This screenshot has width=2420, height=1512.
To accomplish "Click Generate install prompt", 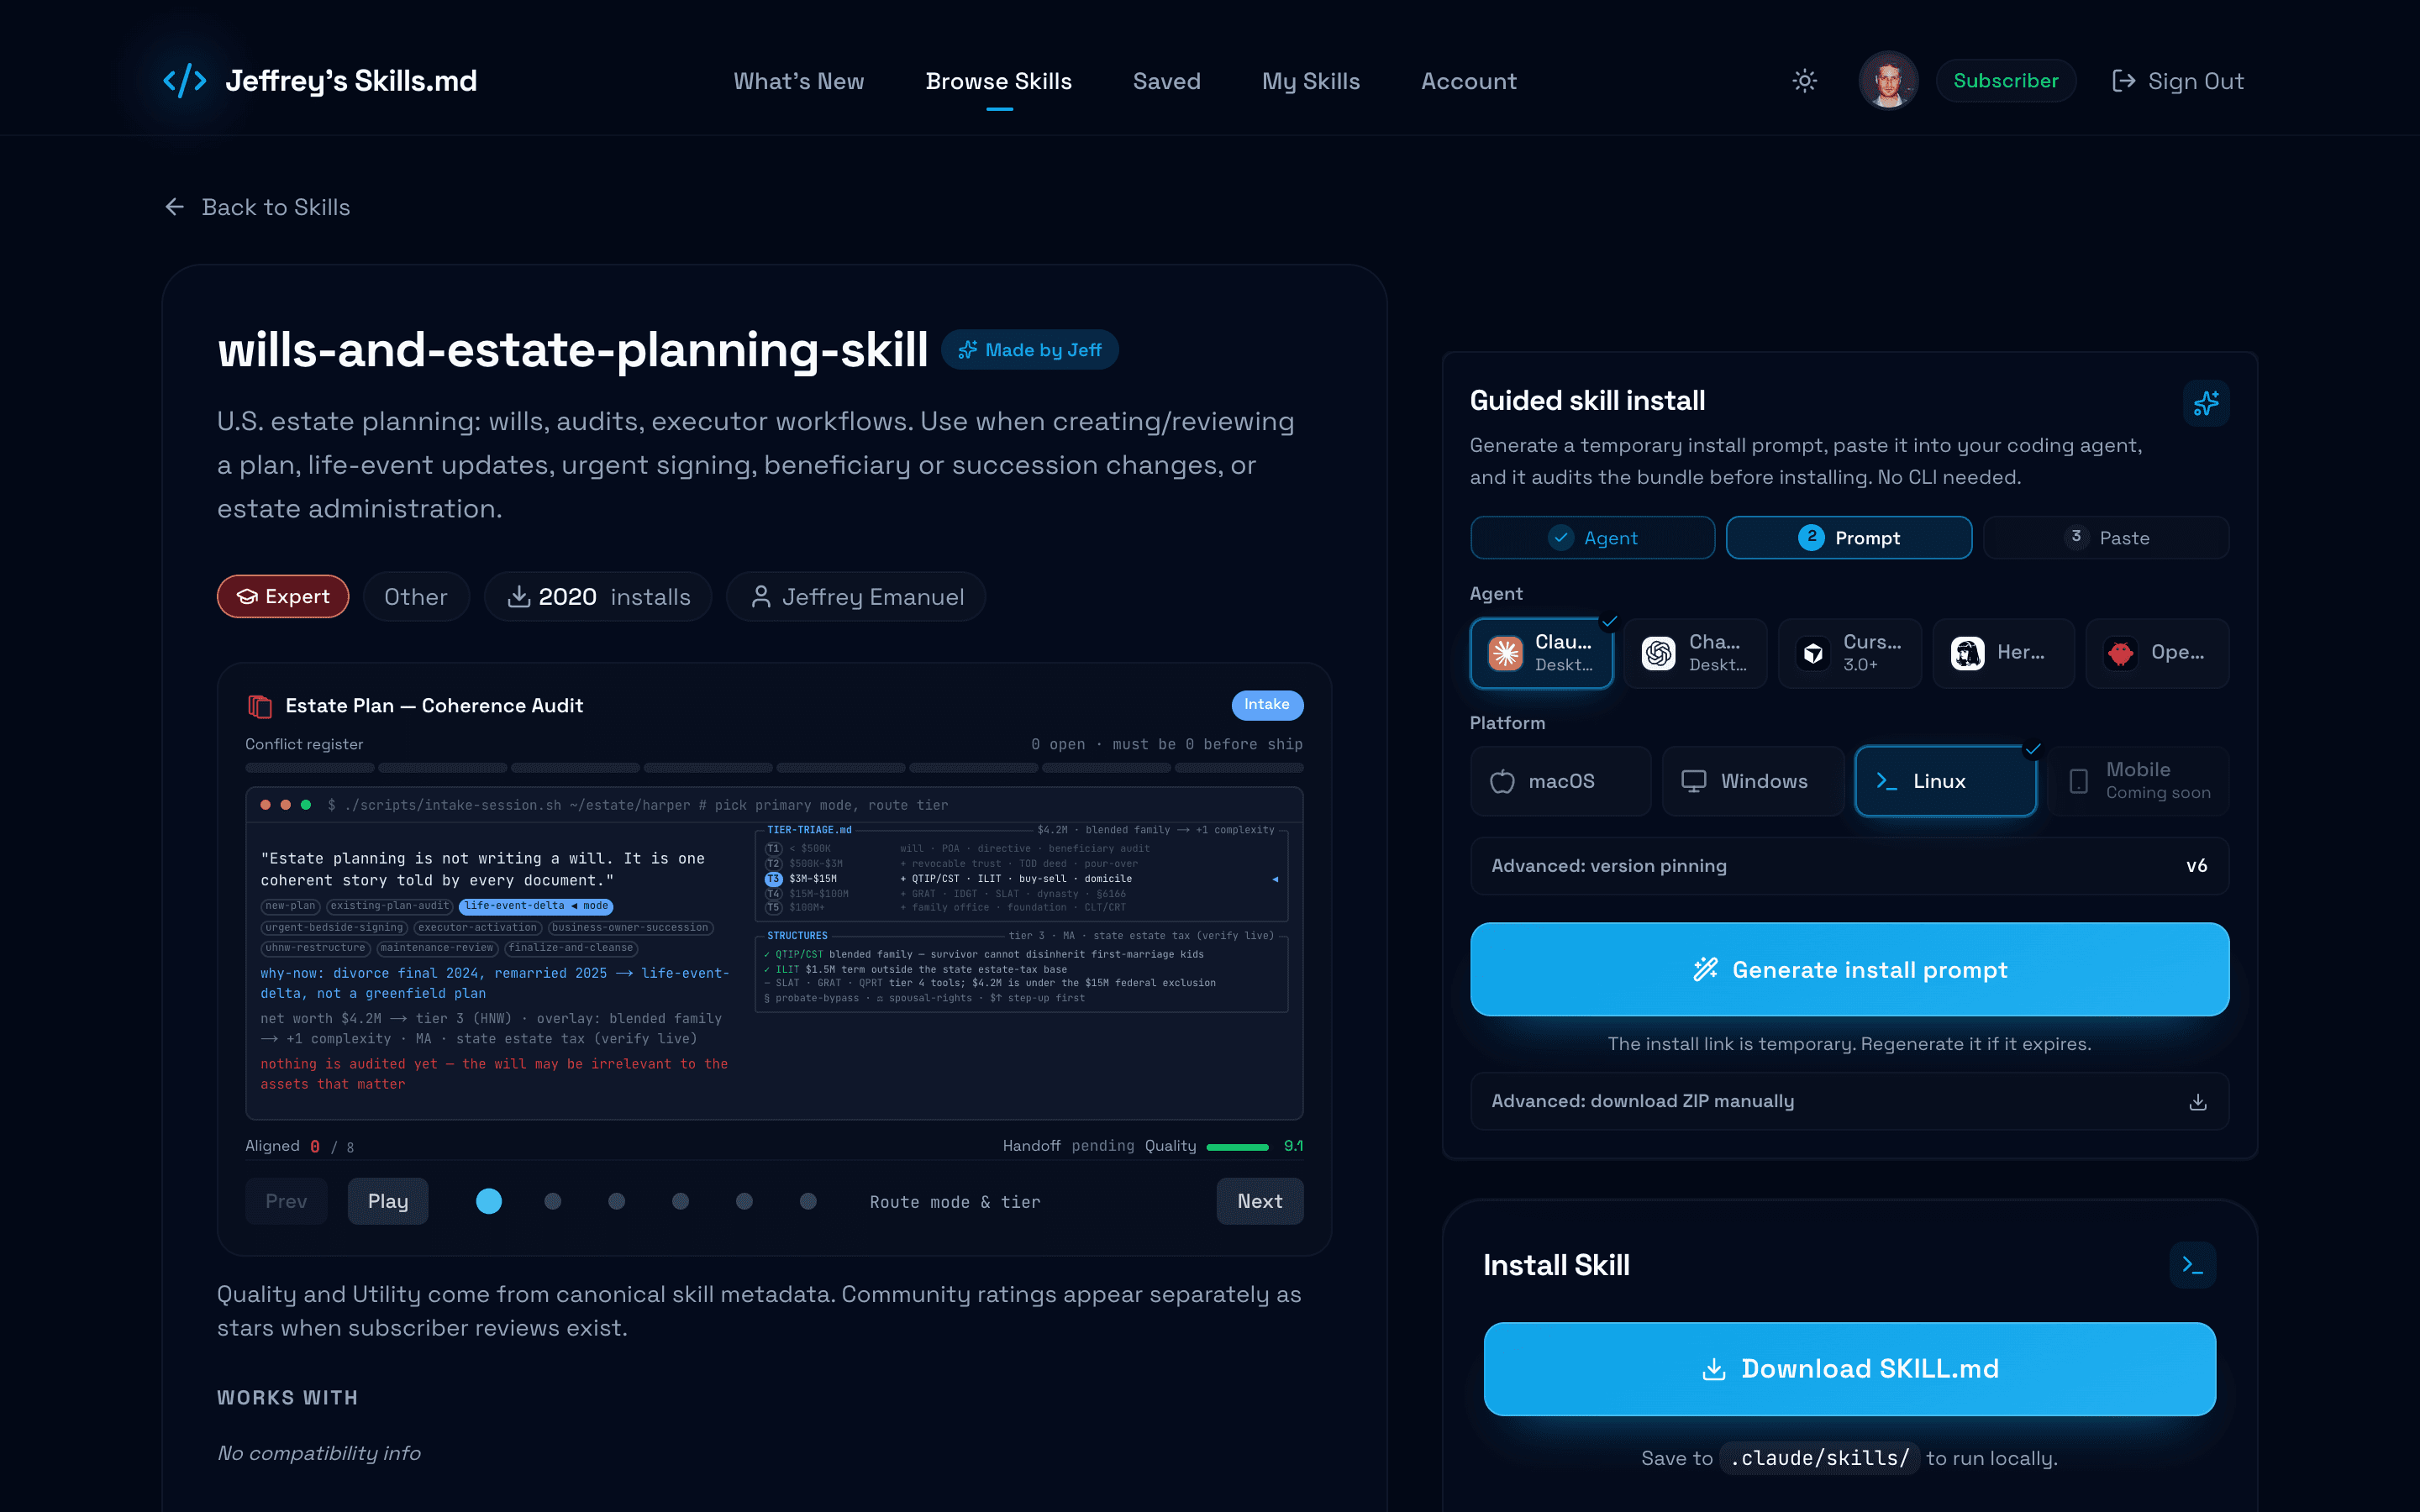I will point(1849,969).
